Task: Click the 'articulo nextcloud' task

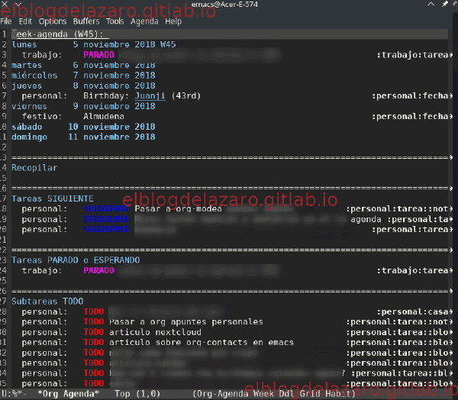Action: tap(155, 332)
